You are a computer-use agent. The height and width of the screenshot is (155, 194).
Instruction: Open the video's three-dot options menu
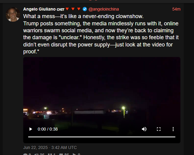click(x=173, y=129)
